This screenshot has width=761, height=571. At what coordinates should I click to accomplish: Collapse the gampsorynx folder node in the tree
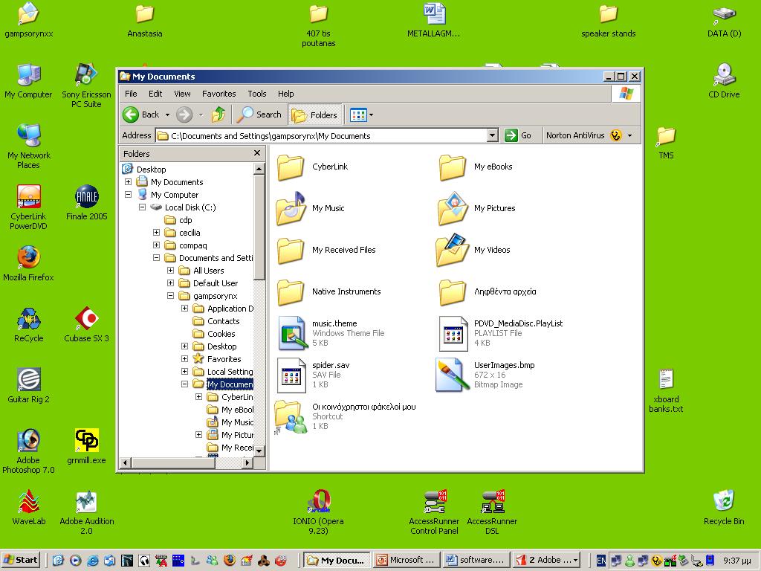point(170,296)
